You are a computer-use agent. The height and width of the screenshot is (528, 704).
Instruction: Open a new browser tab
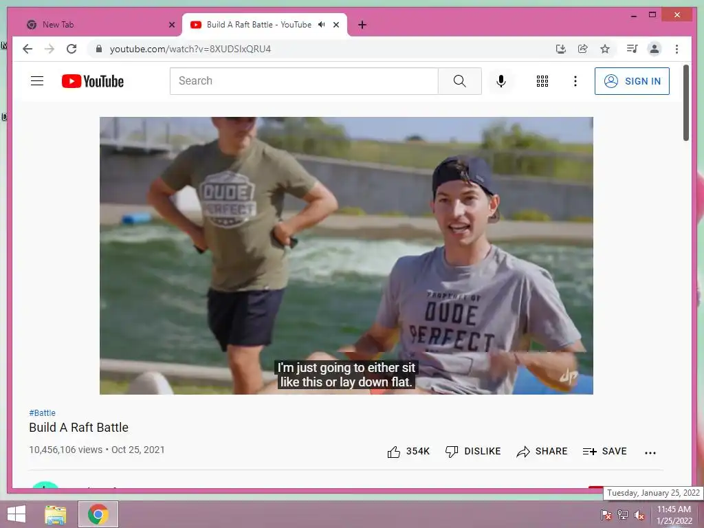362,25
